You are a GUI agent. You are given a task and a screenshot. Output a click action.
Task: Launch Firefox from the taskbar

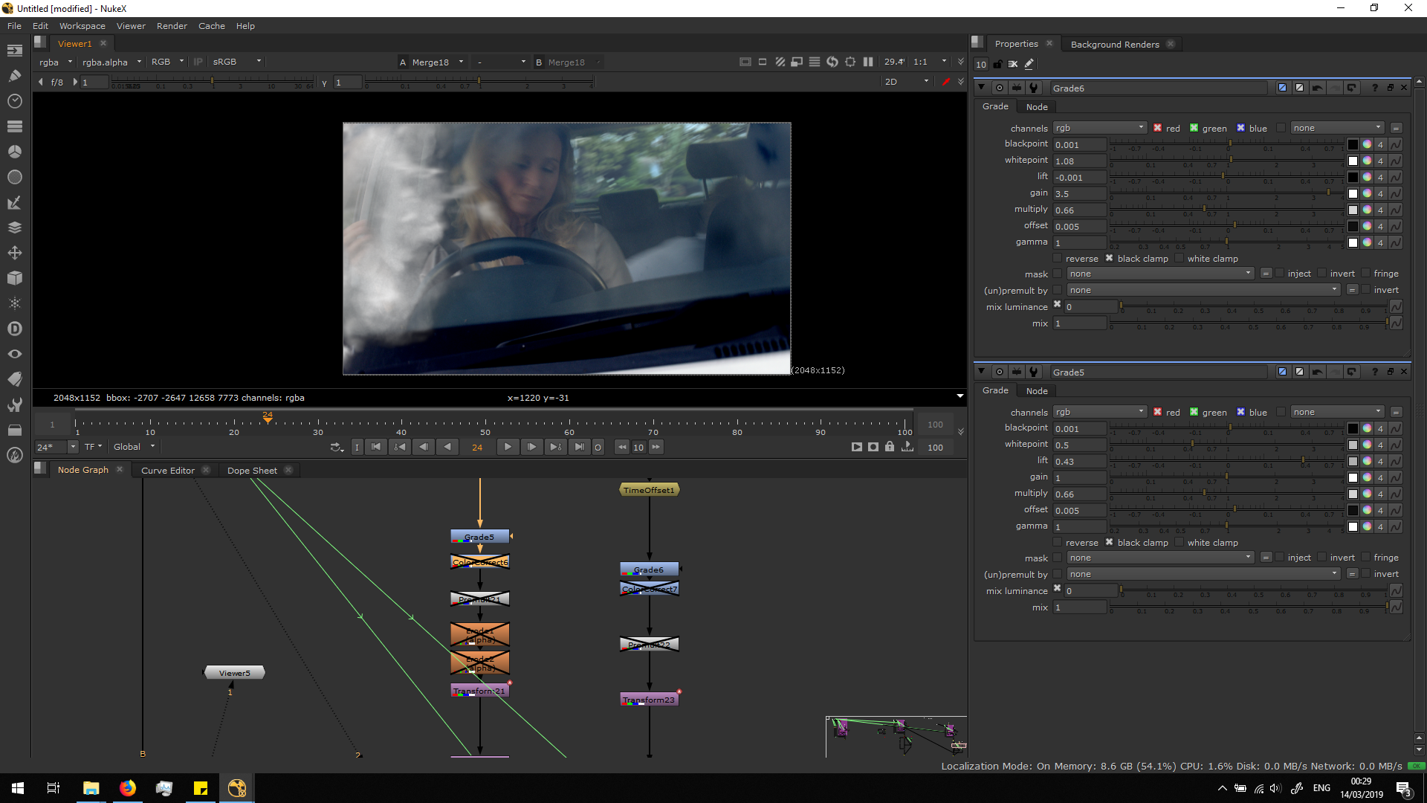coord(128,788)
